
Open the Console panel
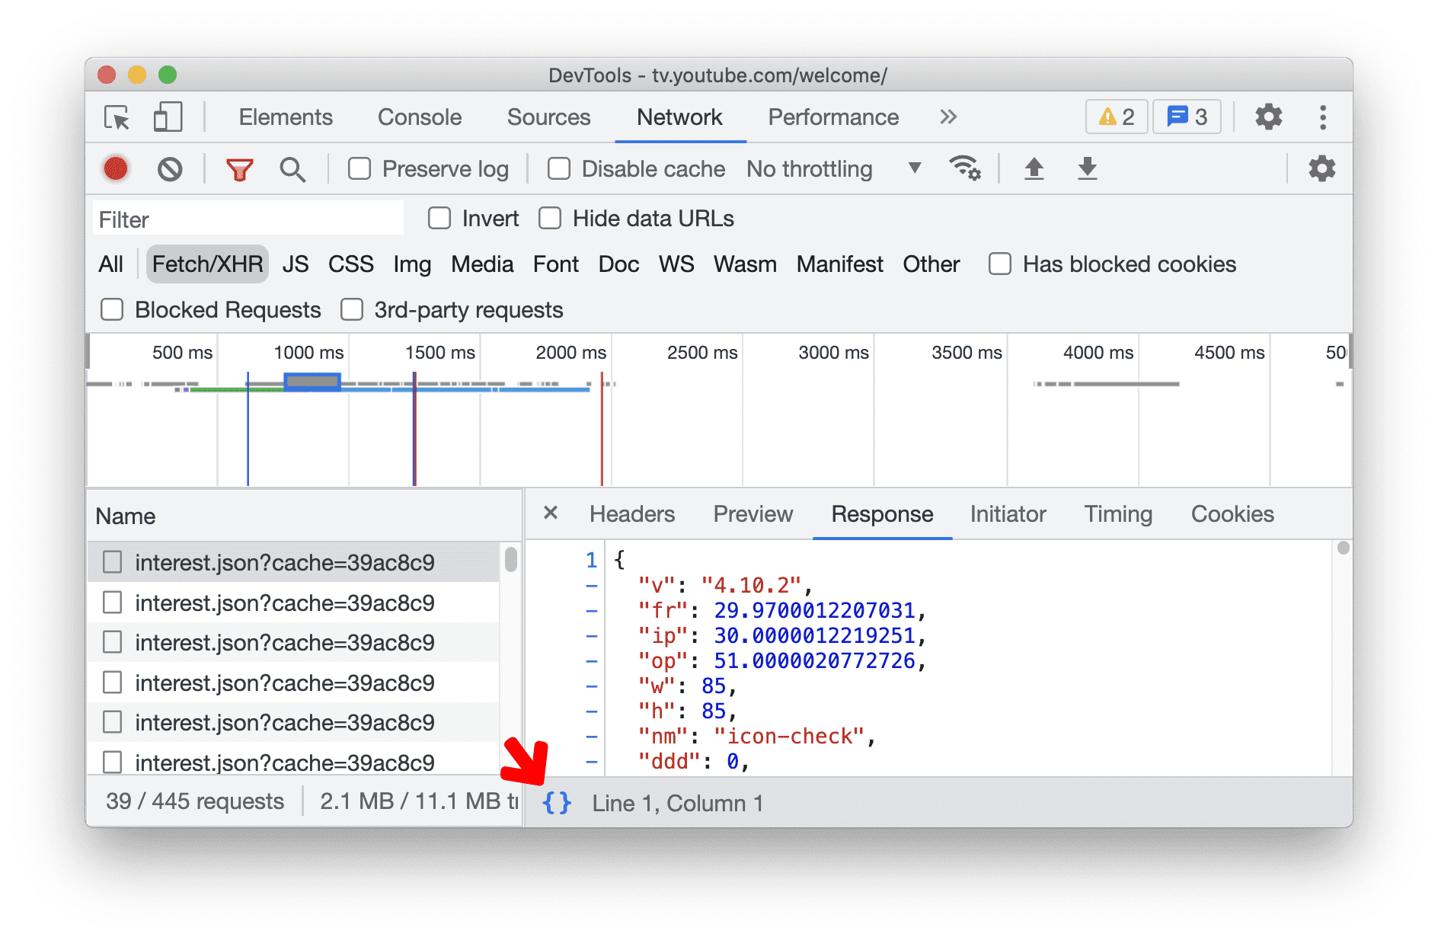[x=419, y=117]
